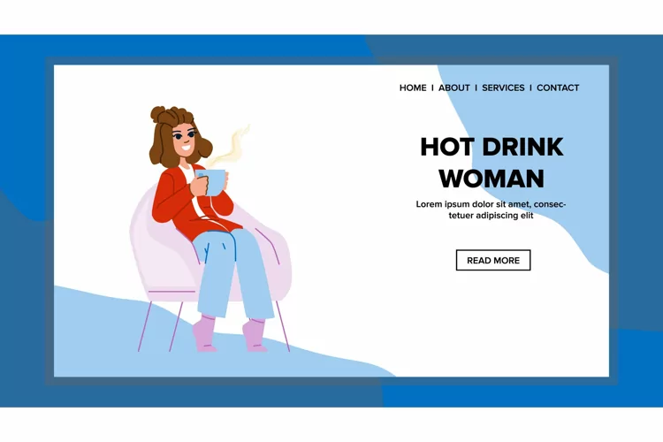Open the ABOUT navigation link
The width and height of the screenshot is (663, 442).
(453, 88)
